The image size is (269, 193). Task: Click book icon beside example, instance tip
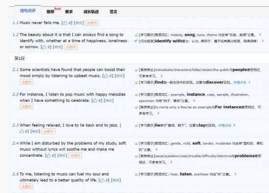(136, 95)
